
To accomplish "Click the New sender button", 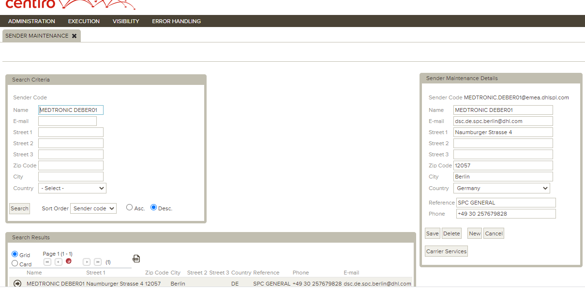I will (475, 233).
